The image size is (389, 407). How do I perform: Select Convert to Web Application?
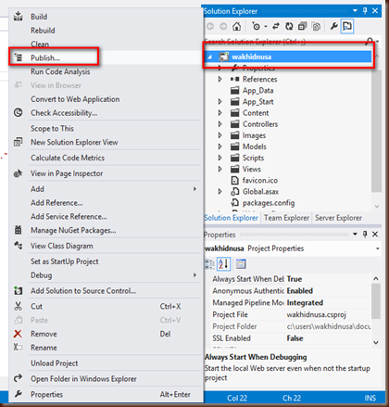[106, 99]
